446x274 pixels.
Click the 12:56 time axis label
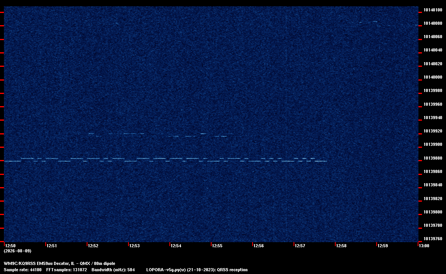258,246
